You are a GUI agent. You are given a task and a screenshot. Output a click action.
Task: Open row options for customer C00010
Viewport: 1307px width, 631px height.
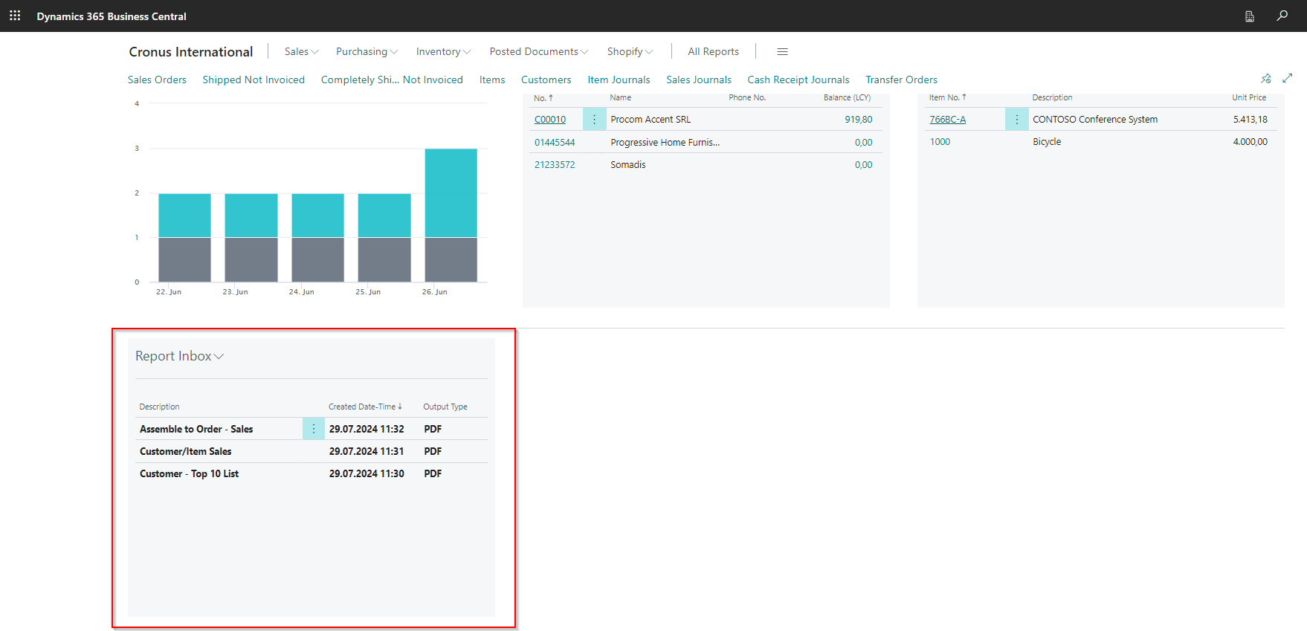pos(594,120)
